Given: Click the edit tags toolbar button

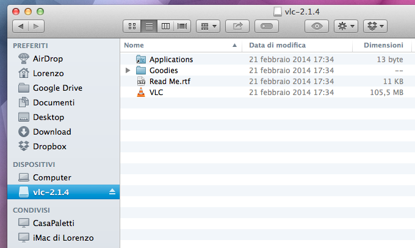Looking at the screenshot, I should pyautogui.click(x=267, y=26).
